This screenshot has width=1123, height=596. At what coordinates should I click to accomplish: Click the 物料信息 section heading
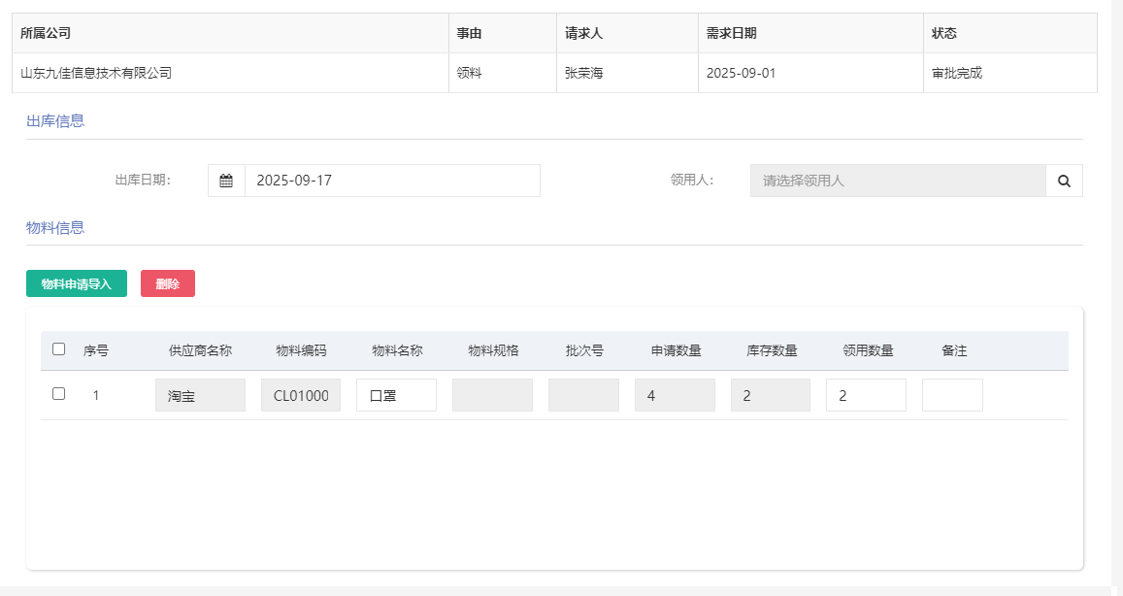click(x=55, y=227)
